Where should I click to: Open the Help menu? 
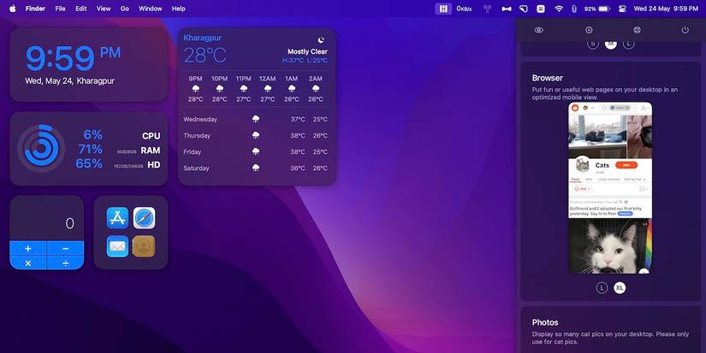tap(179, 9)
